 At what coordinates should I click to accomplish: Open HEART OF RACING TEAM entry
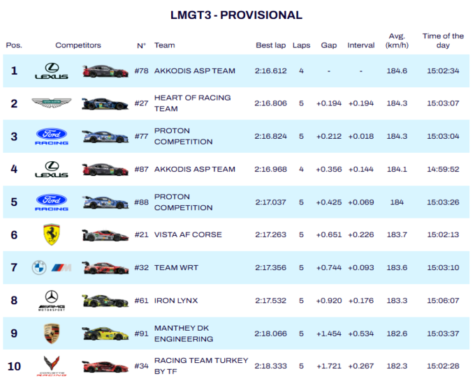pos(192,103)
